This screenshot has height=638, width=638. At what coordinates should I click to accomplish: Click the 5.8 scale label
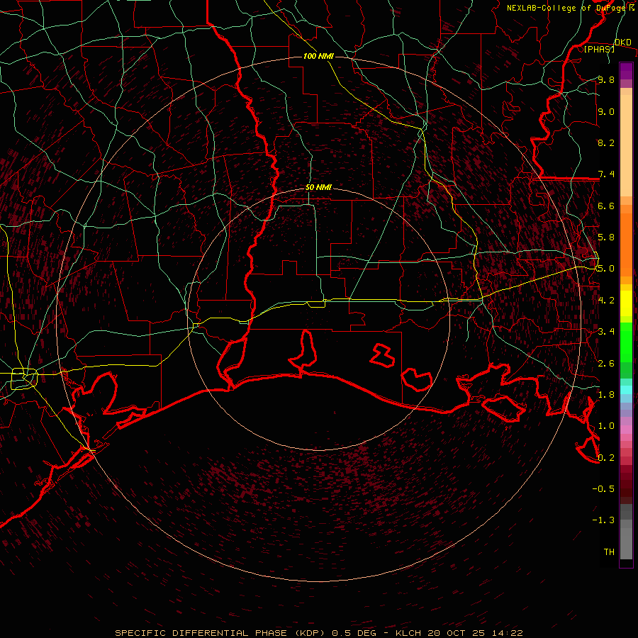(x=606, y=237)
